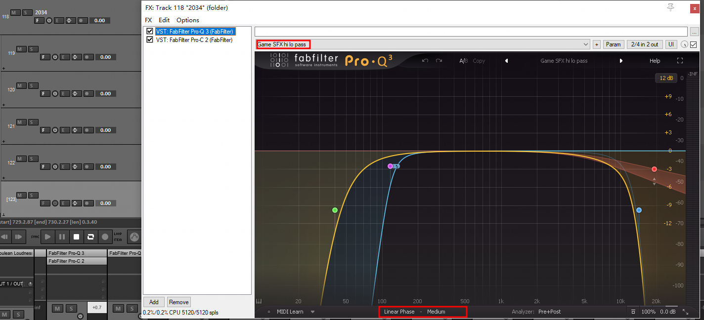The width and height of the screenshot is (704, 320).
Task: Toggle FabFilter Pro-C 2 enabled checkbox
Action: (x=150, y=40)
